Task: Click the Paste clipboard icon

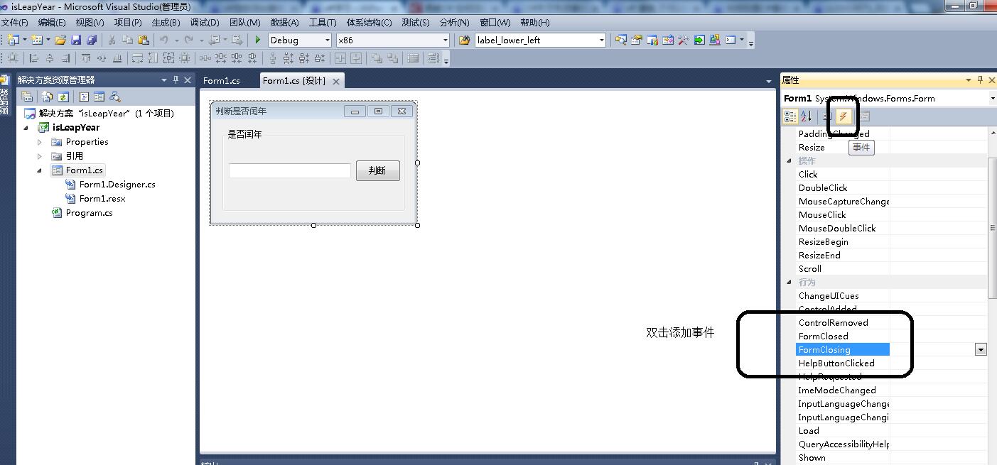Action: click(x=144, y=40)
